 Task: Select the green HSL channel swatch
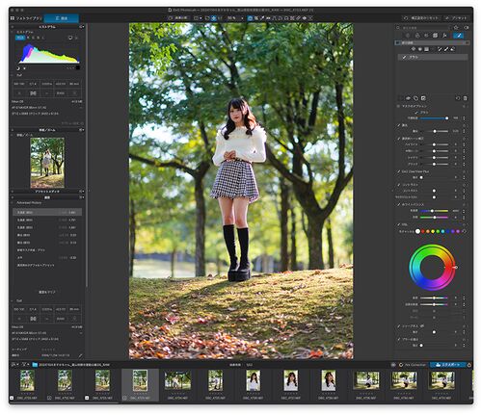(438, 231)
